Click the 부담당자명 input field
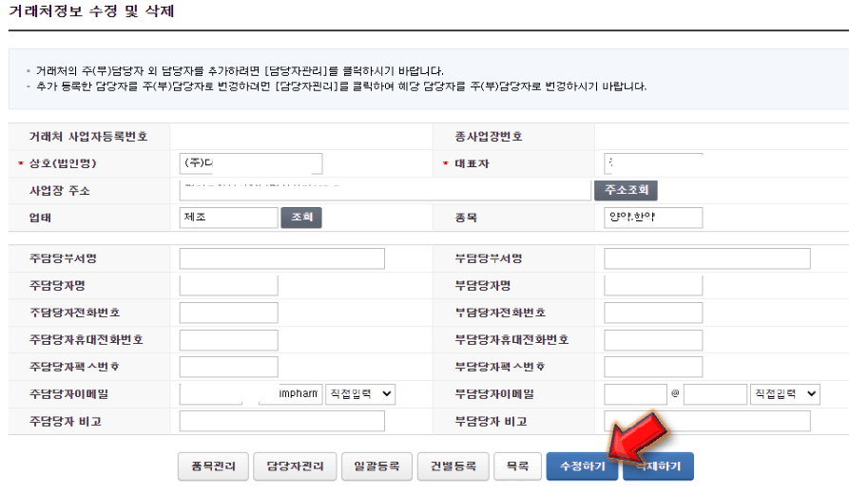 coord(653,286)
